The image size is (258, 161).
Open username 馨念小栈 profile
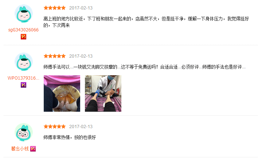20,149
